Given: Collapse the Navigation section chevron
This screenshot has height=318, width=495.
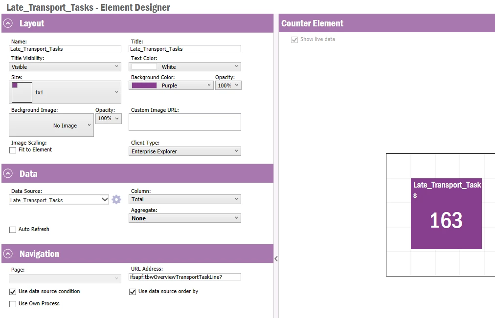Looking at the screenshot, I should [8, 254].
